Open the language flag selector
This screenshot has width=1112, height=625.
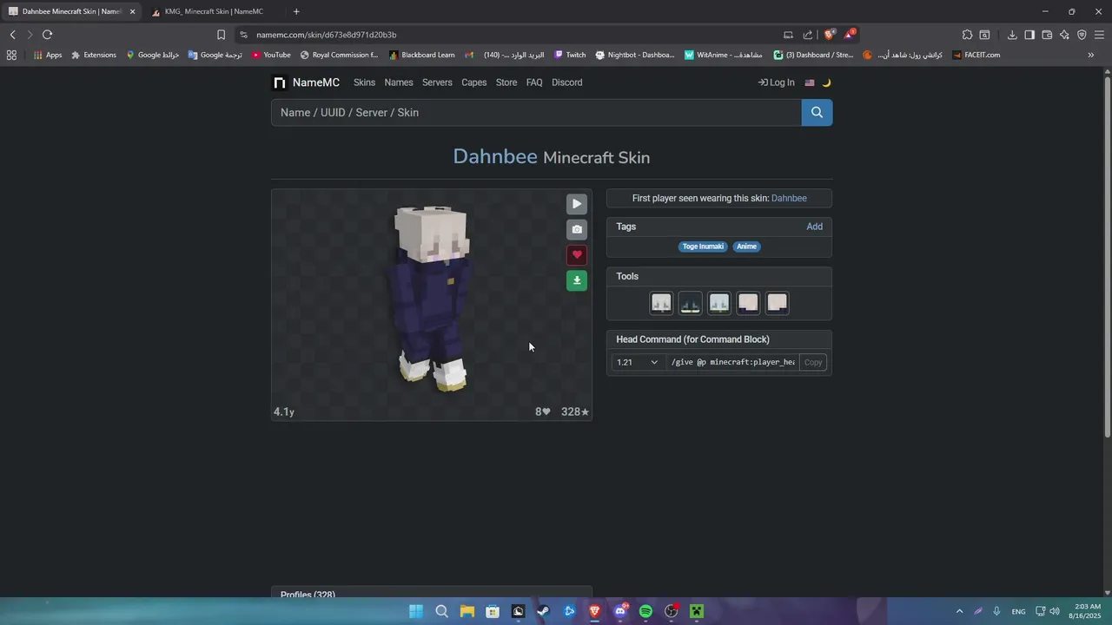(x=810, y=82)
